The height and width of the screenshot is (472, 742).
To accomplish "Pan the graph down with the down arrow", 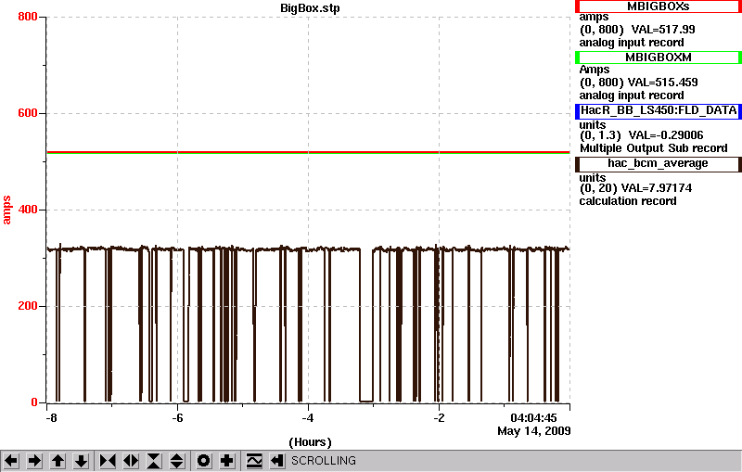I will pyautogui.click(x=82, y=461).
